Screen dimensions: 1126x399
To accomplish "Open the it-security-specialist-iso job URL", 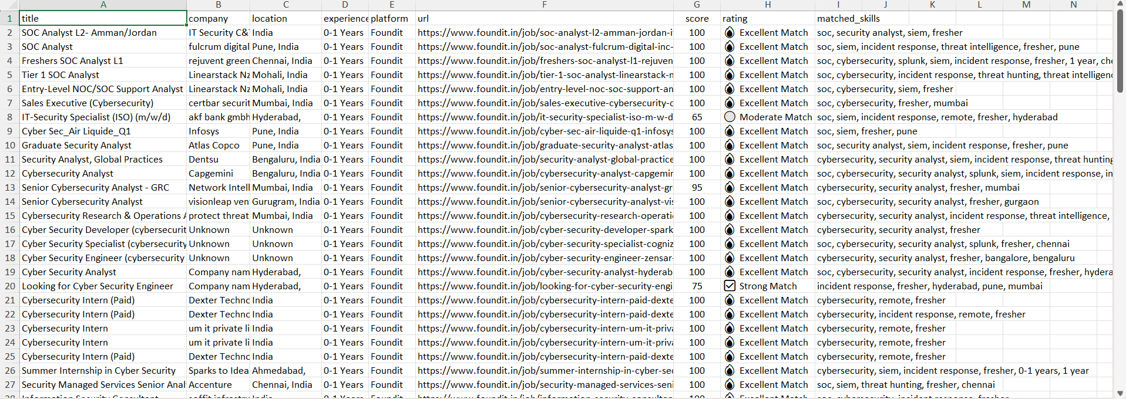I will pyautogui.click(x=545, y=117).
